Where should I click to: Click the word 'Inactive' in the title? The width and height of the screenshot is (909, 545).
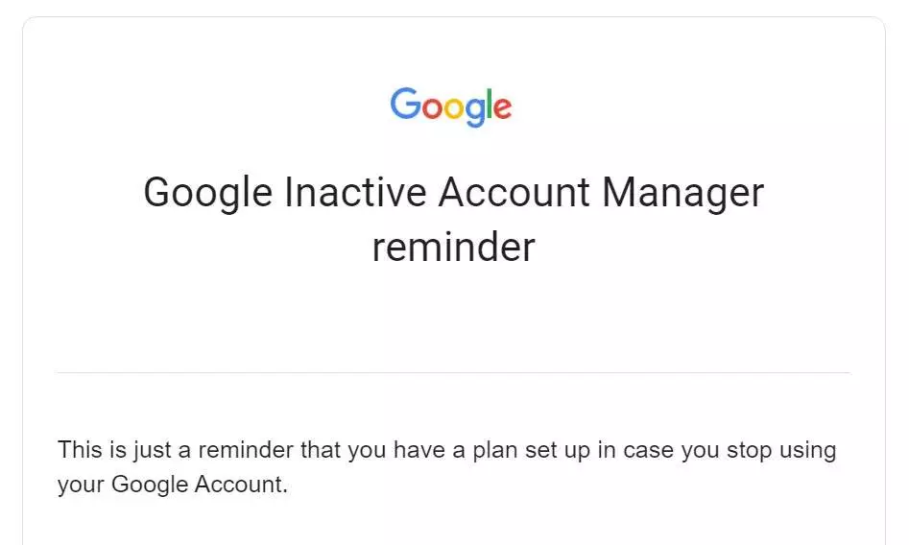(x=355, y=193)
